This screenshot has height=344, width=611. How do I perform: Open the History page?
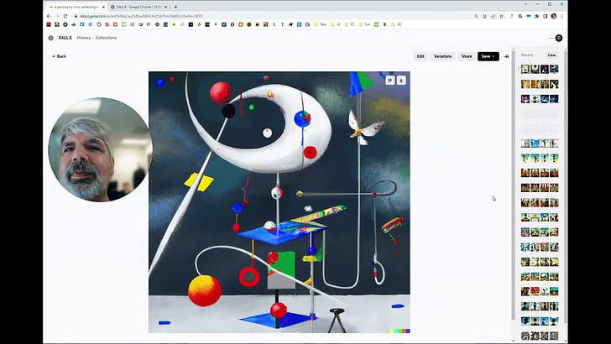pyautogui.click(x=84, y=38)
